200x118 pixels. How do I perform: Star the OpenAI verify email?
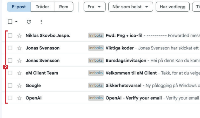point(19,98)
